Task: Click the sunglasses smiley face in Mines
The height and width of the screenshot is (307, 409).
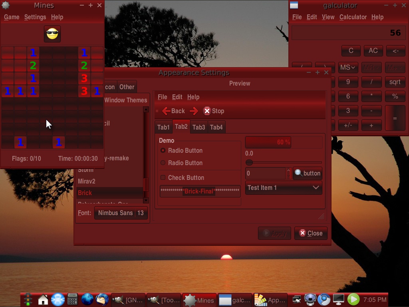Action: coord(52,34)
